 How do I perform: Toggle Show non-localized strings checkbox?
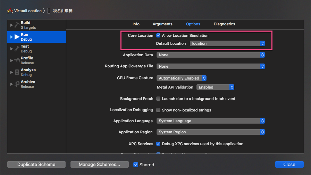(x=158, y=110)
